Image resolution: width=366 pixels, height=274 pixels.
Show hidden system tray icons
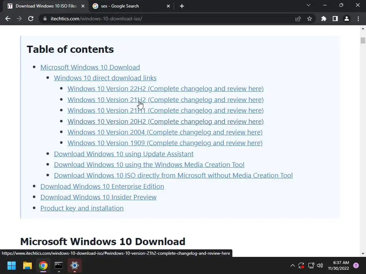click(x=292, y=265)
